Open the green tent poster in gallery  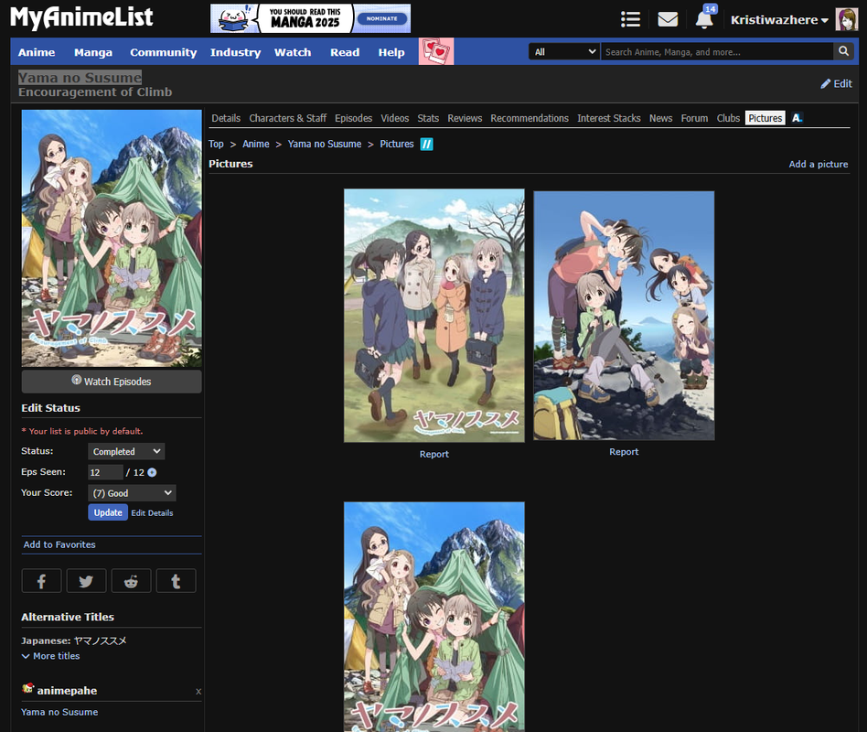tap(434, 617)
